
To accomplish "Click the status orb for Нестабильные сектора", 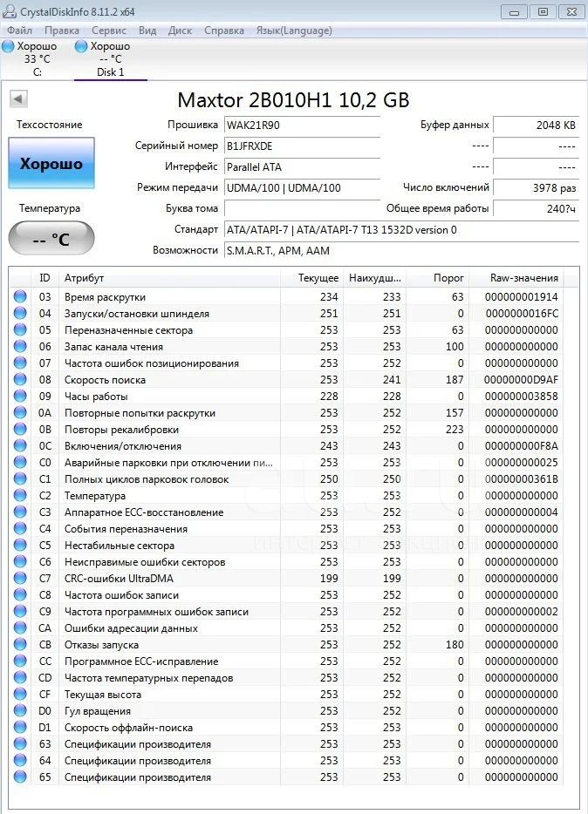I will click(20, 545).
